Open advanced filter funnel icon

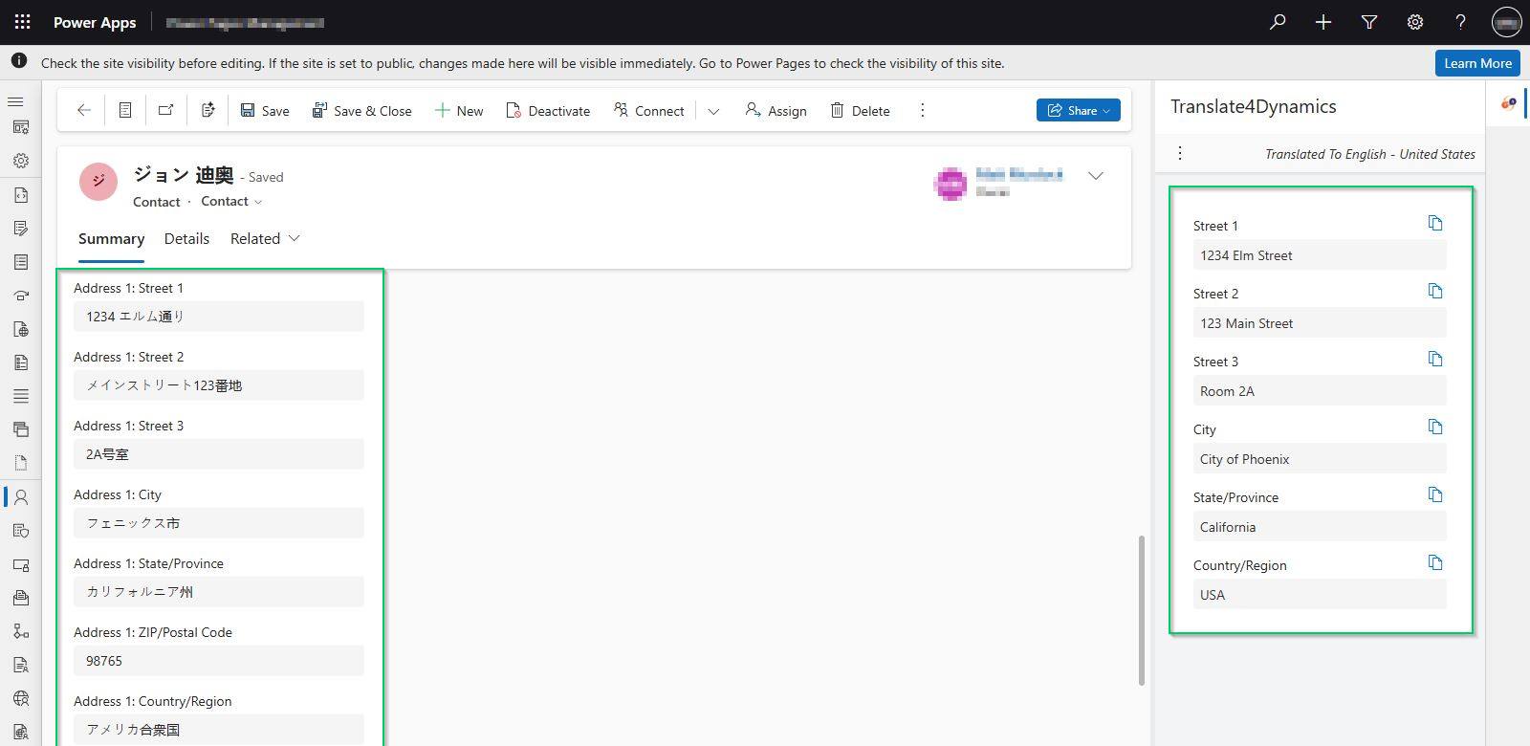1369,22
